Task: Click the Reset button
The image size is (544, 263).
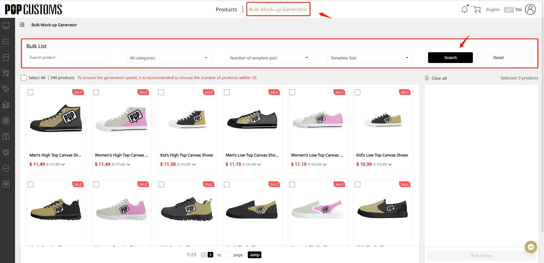Action: (498, 58)
